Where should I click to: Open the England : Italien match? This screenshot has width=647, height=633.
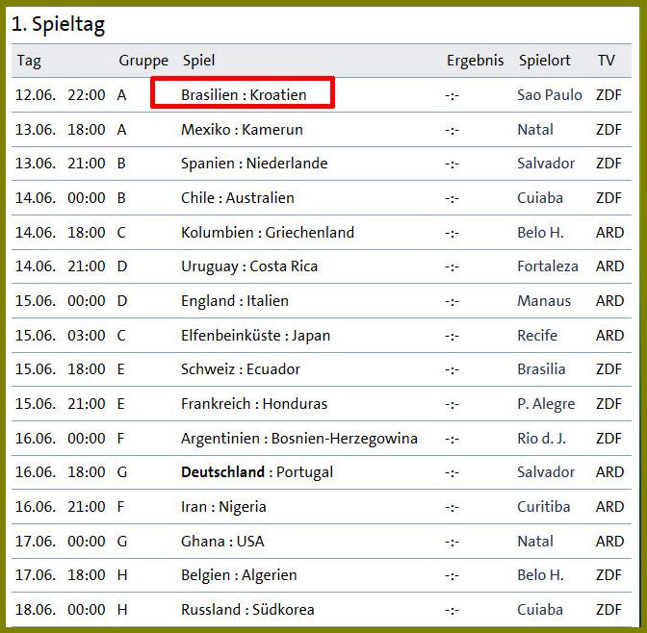(x=235, y=301)
